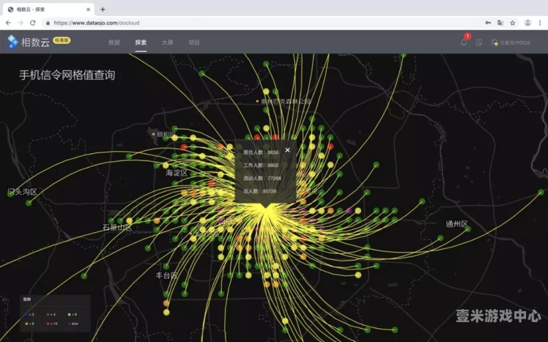
Task: Click the green node beside 通州区 label
Action: 468,229
